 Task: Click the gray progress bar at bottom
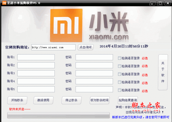(58, 115)
